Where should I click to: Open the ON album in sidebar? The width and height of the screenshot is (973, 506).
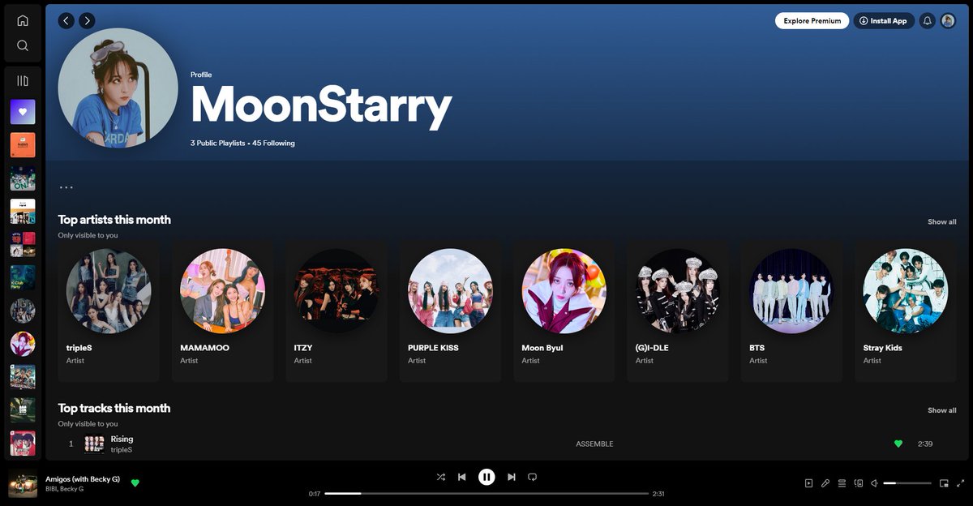coord(23,178)
